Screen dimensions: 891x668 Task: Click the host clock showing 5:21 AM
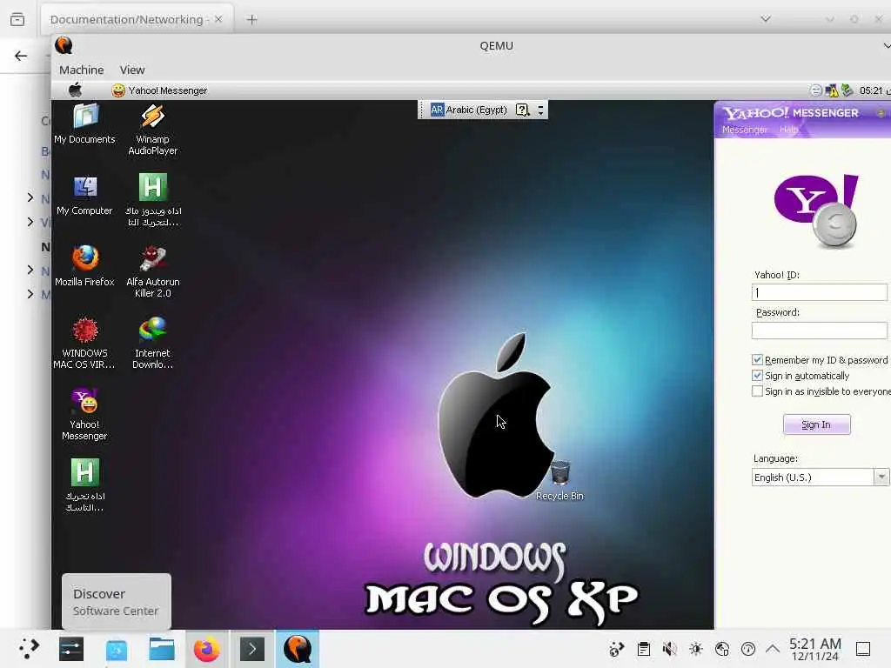pos(814,649)
